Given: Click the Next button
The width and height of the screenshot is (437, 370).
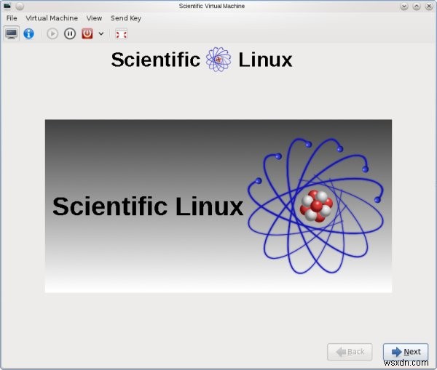Looking at the screenshot, I should click(406, 352).
